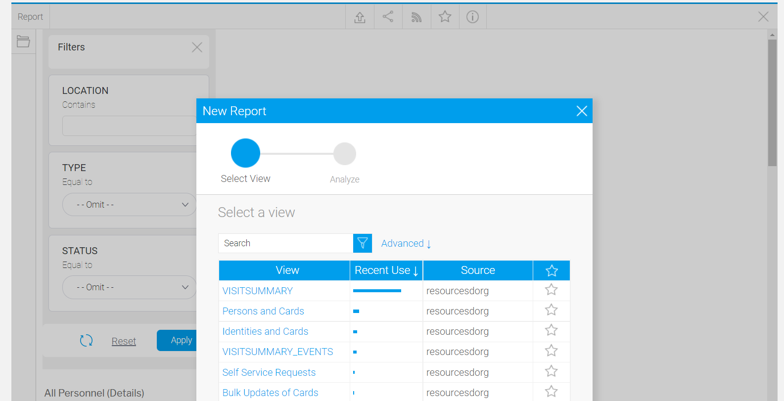Screen dimensions: 784x401
Task: Star the Bulk Updates of Cards view
Action: click(551, 392)
